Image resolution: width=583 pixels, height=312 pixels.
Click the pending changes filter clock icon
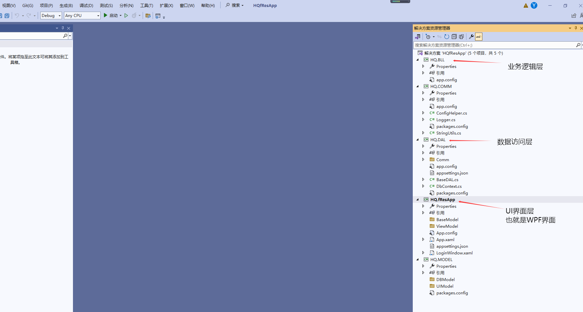point(428,37)
